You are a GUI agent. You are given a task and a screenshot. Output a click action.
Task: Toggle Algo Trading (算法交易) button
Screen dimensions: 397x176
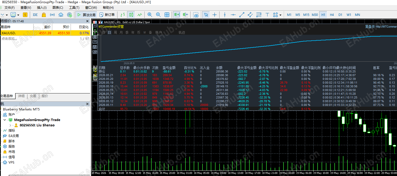[x=86, y=15]
